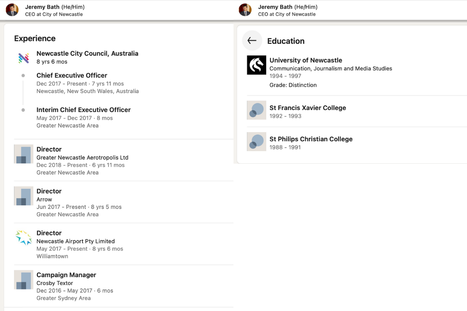Image resolution: width=467 pixels, height=311 pixels.
Task: Click Jeremy Bath name in left header
Action: point(42,7)
